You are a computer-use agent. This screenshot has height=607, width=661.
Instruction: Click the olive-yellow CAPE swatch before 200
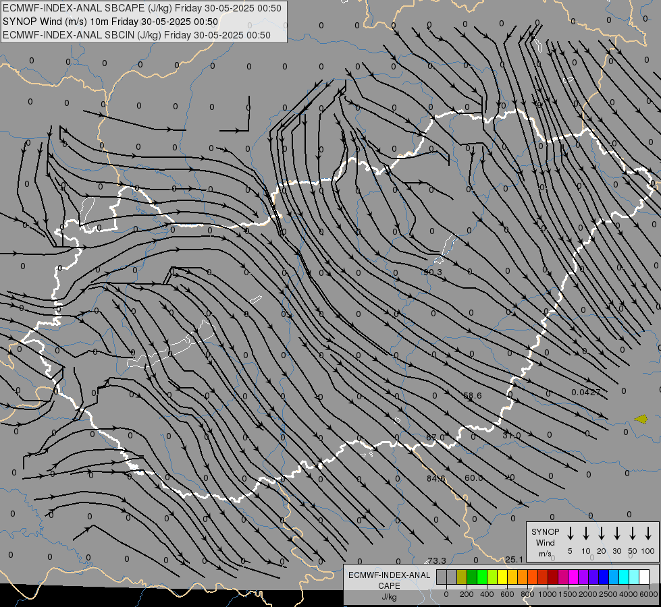(462, 577)
